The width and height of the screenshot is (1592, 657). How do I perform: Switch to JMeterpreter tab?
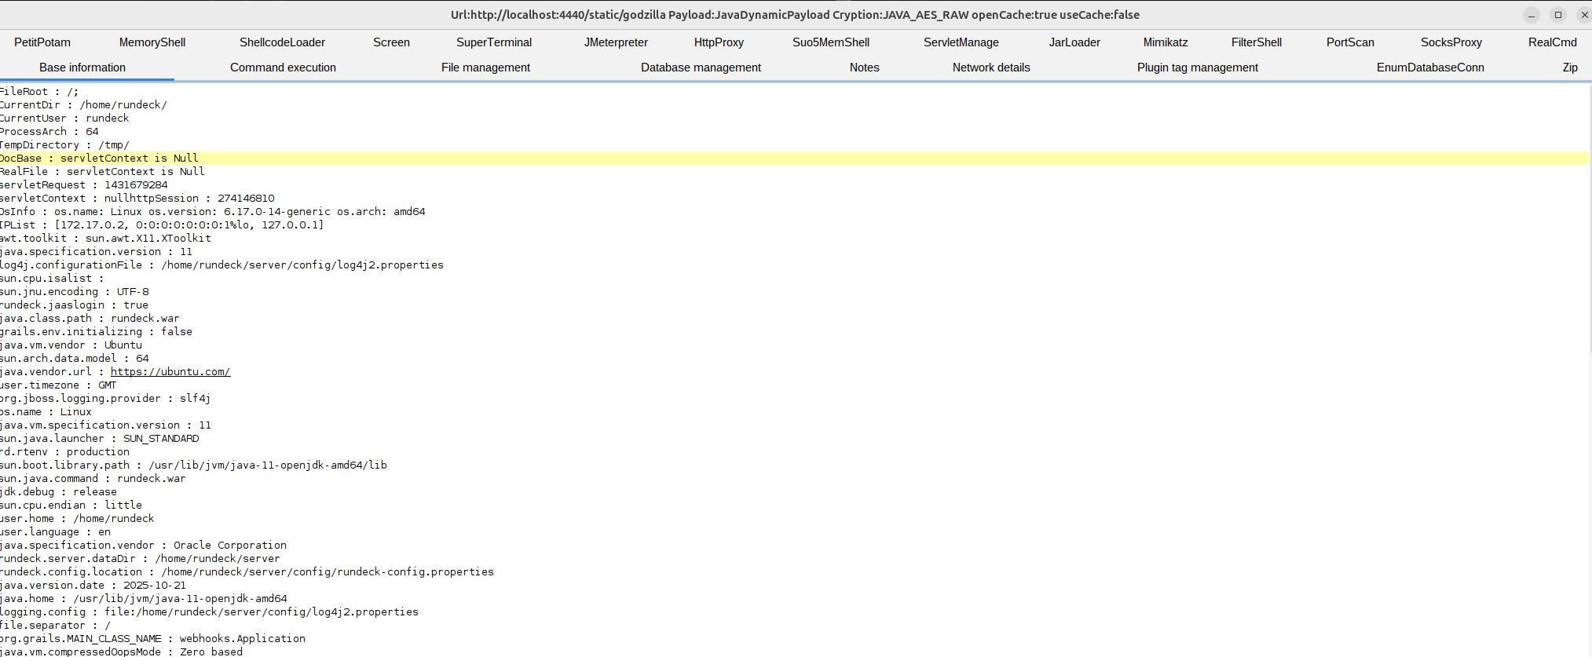[616, 42]
